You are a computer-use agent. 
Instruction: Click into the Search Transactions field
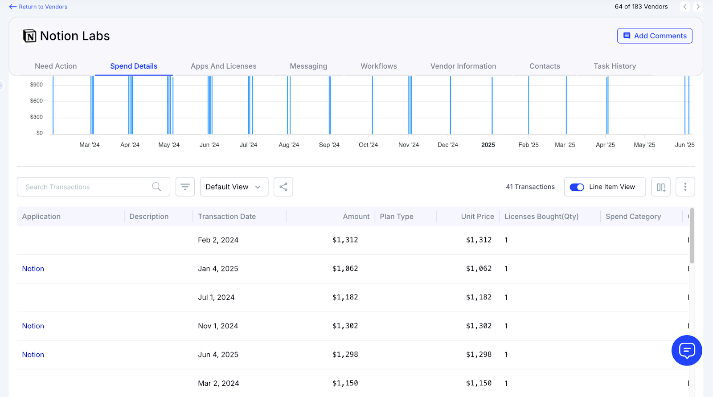(x=94, y=187)
